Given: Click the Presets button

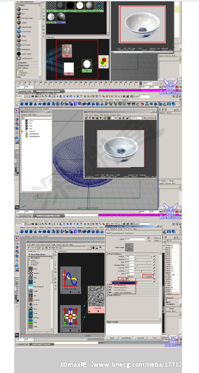Looking at the screenshot, I should click(x=156, y=241).
